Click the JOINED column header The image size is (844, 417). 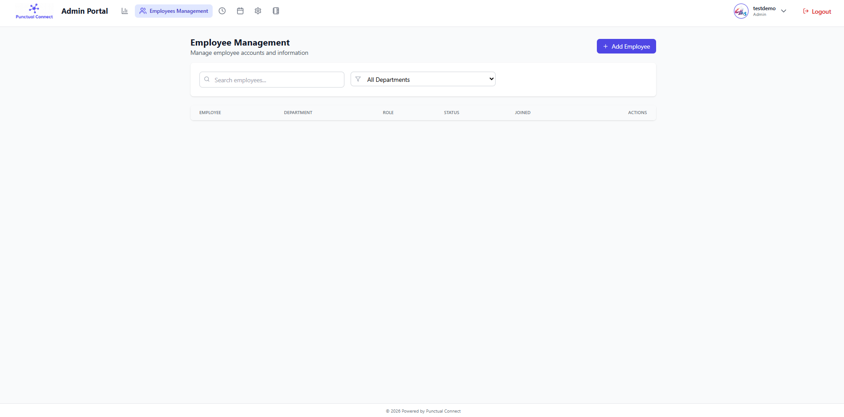(x=522, y=113)
